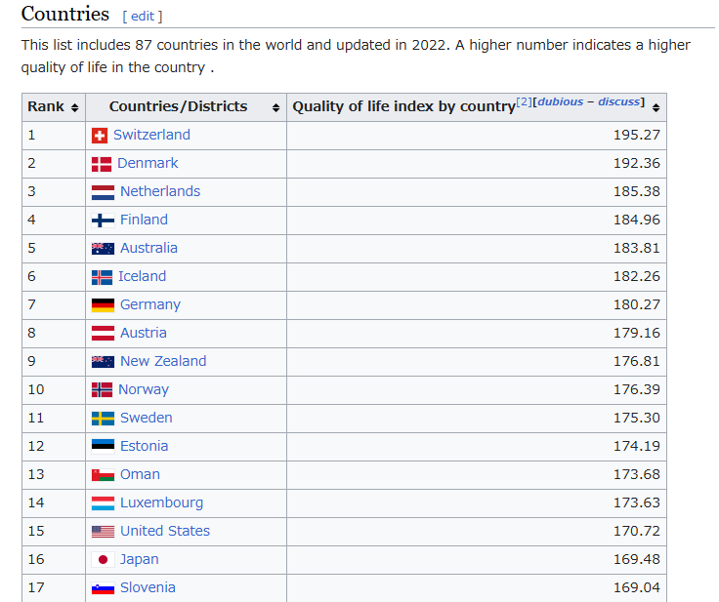This screenshot has width=719, height=602.
Task: Sort by Countries/Districts column arrows
Action: [x=276, y=107]
